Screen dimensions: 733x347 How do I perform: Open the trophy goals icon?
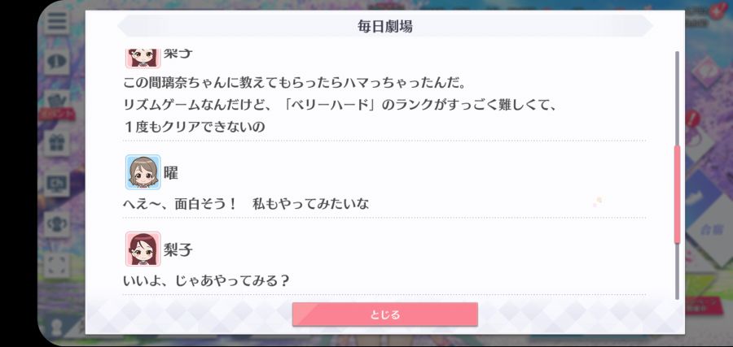coord(57,223)
